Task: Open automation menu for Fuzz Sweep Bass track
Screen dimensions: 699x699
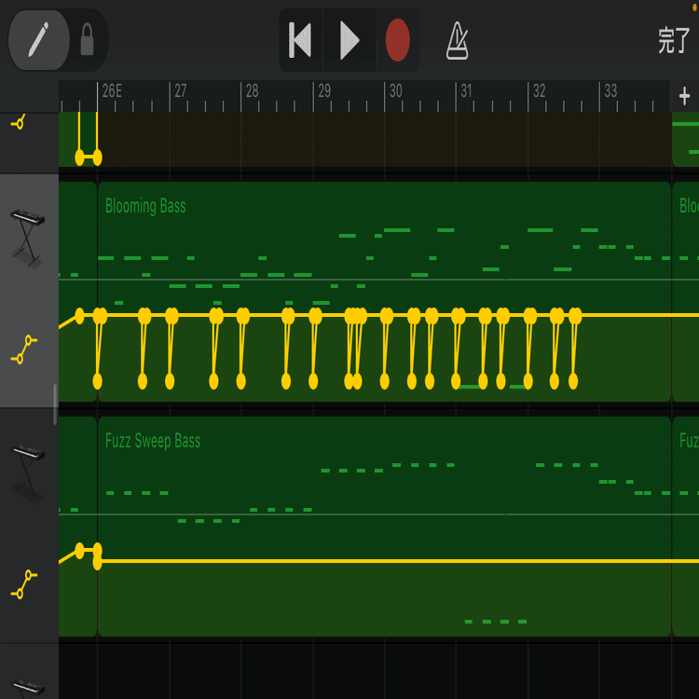Action: [24, 584]
